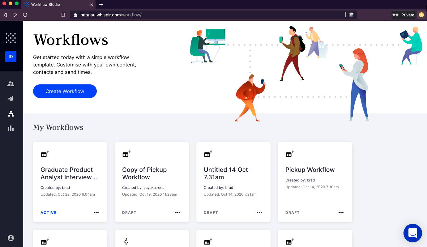The width and height of the screenshot is (427, 247).
Task: Click the ACTIVE status label
Action: coord(49,213)
